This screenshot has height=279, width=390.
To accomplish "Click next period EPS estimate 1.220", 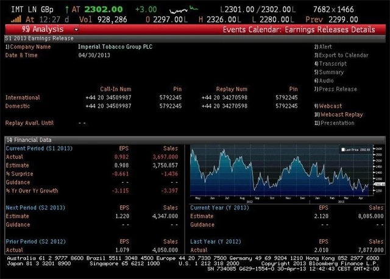I will (x=122, y=216).
